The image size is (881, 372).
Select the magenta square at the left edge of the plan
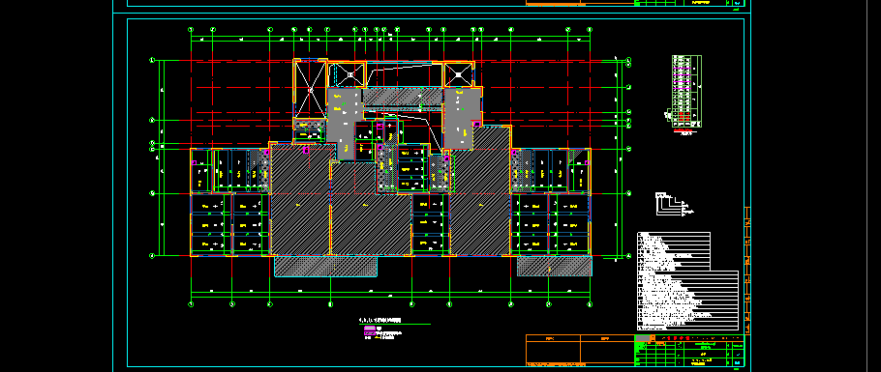pos(195,162)
